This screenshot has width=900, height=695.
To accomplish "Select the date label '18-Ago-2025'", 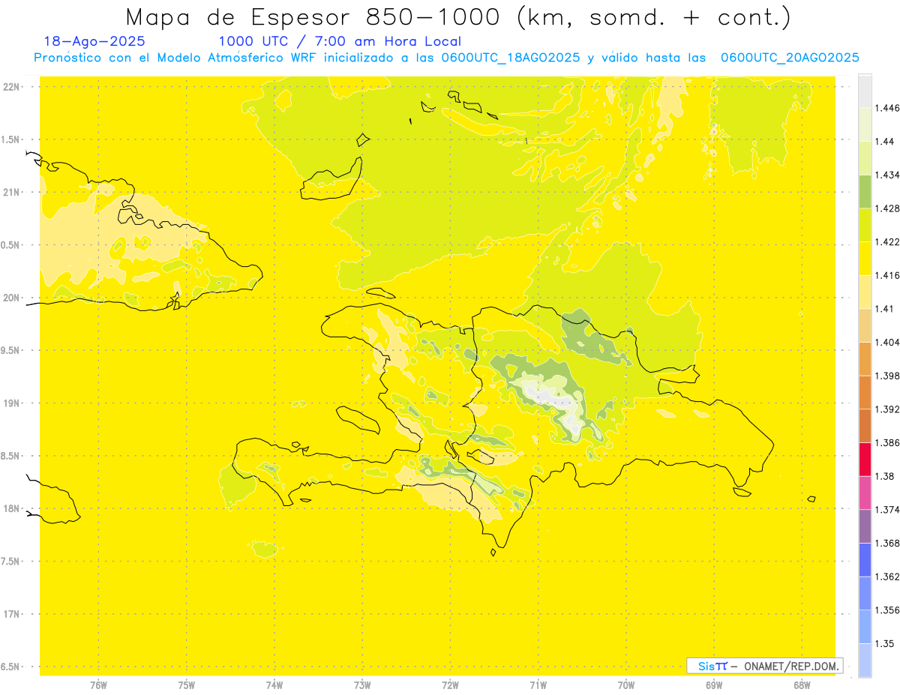I will point(94,41).
